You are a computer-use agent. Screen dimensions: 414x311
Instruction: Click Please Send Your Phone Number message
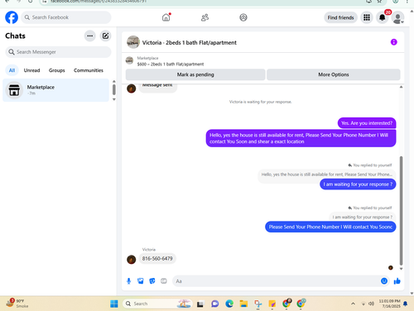pyautogui.click(x=330, y=227)
